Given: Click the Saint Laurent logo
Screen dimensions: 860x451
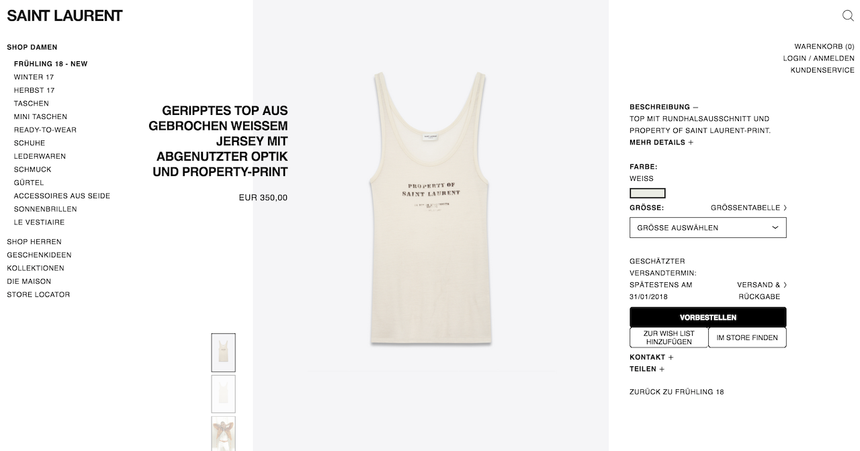Looking at the screenshot, I should coord(64,15).
